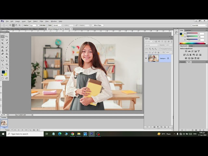Swap foreground and background colors
The height and width of the screenshot is (156, 208).
click(6, 71)
